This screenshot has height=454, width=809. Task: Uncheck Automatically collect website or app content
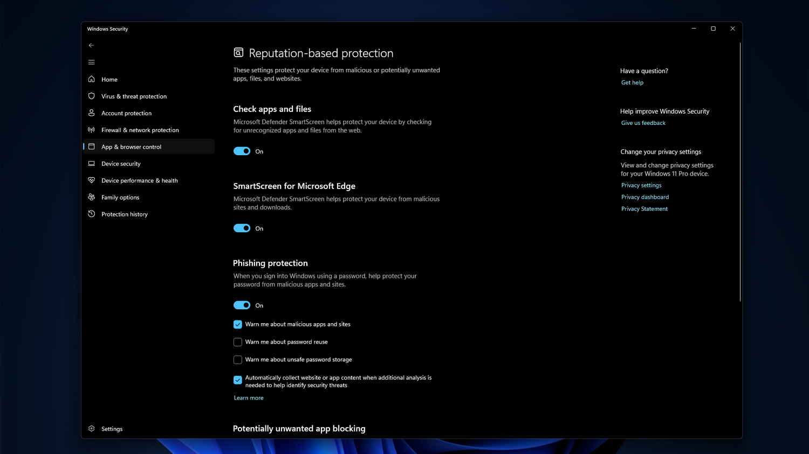point(238,380)
